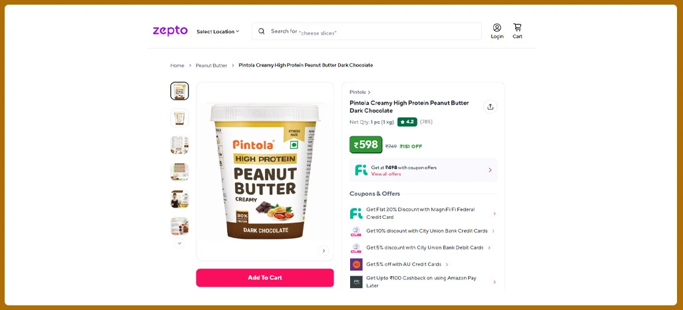
Task: Show next product image with arrow
Action: [x=323, y=251]
